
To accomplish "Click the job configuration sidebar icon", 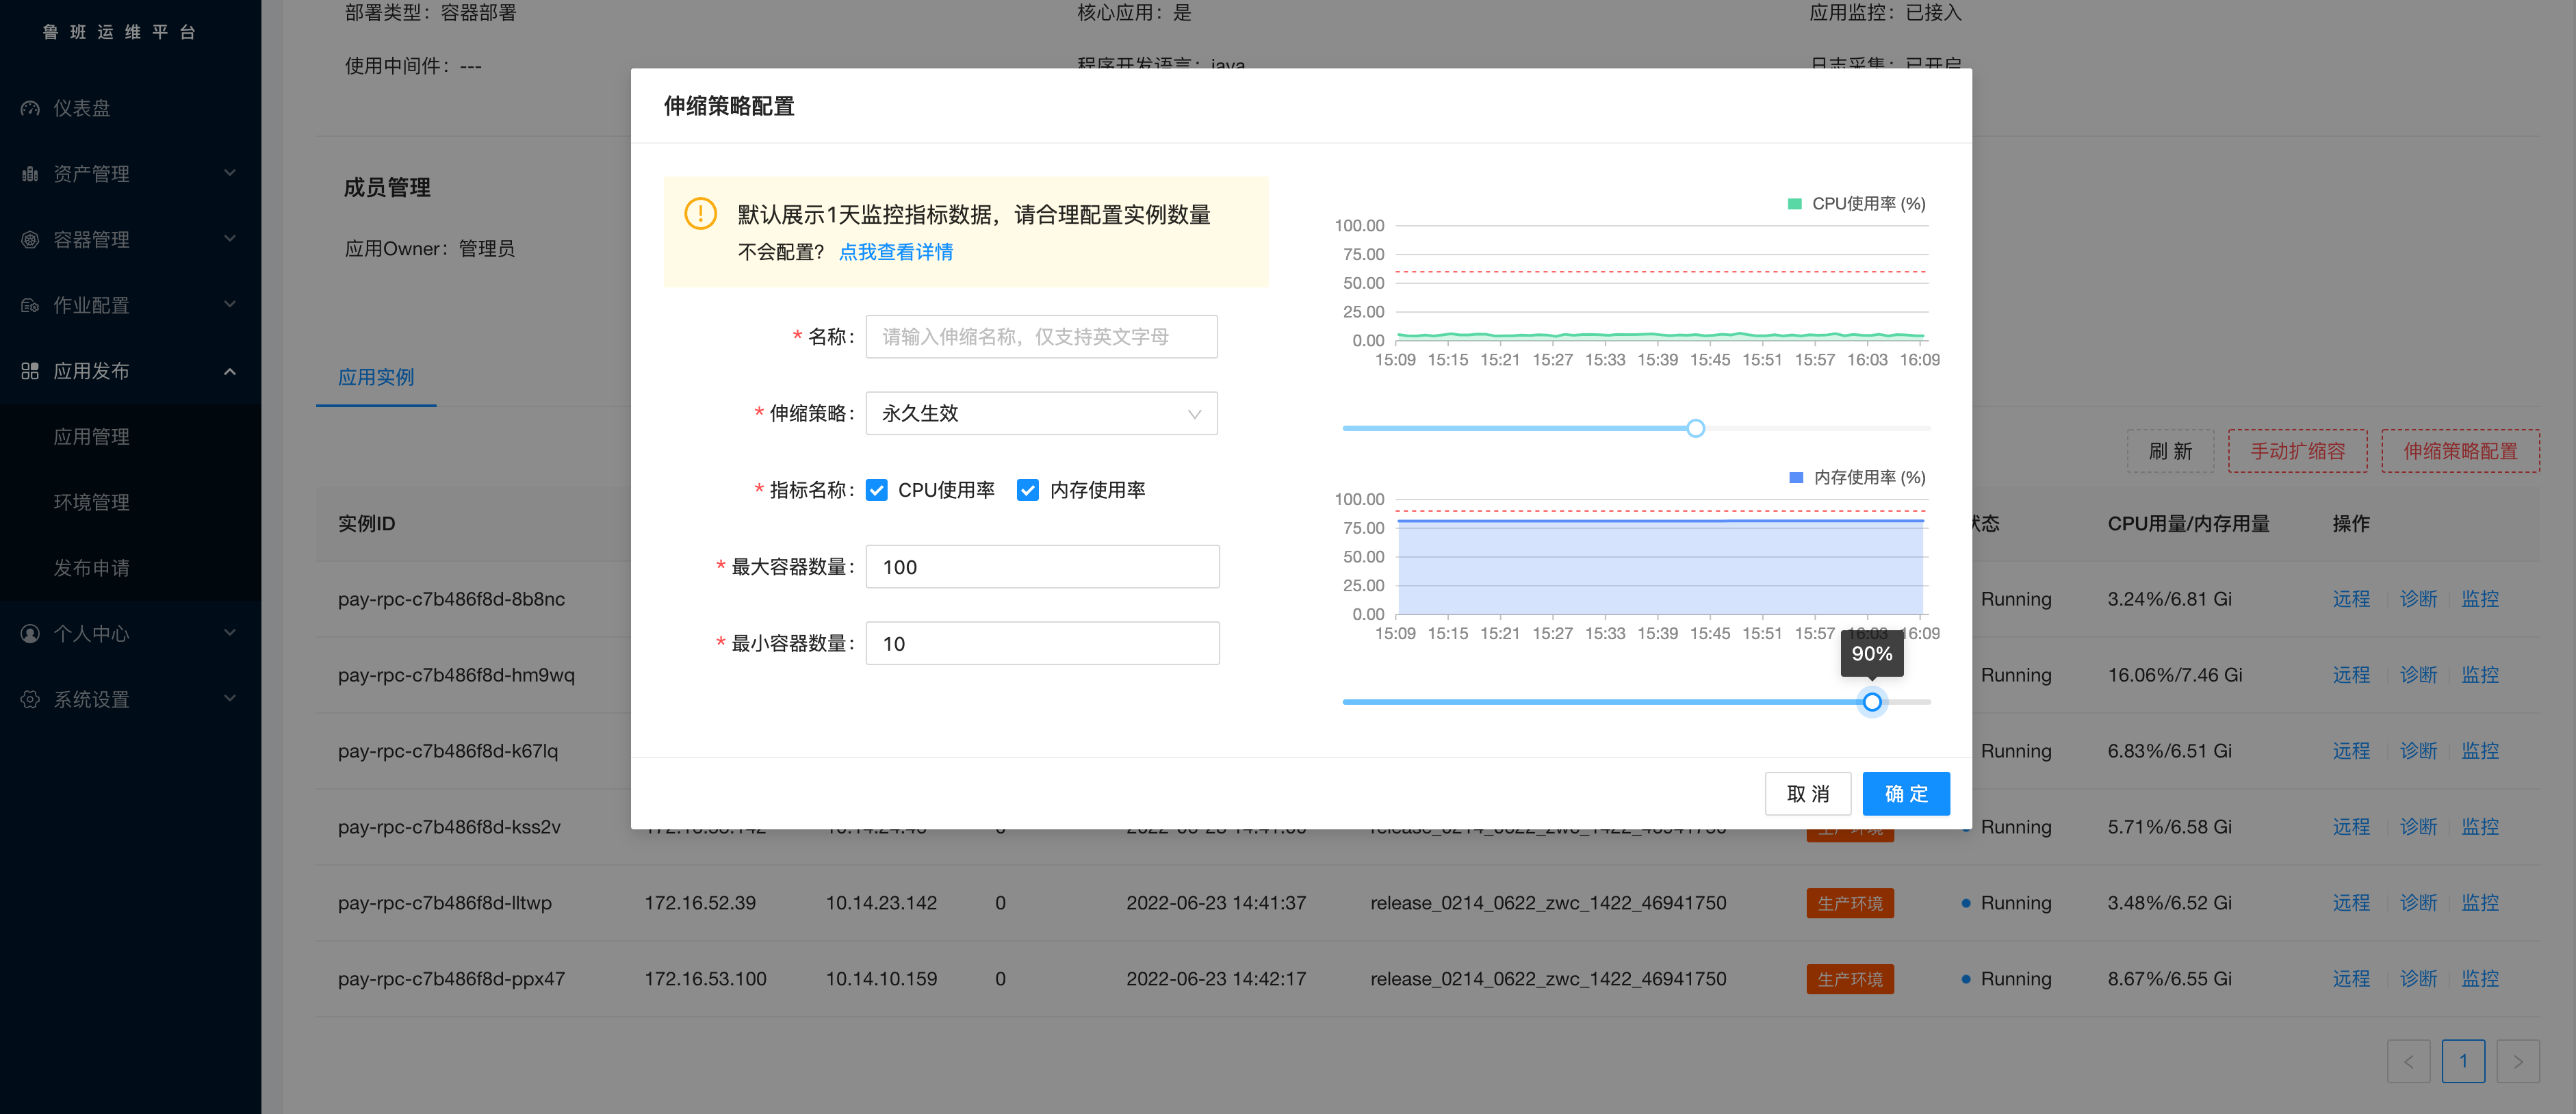I will tap(30, 305).
